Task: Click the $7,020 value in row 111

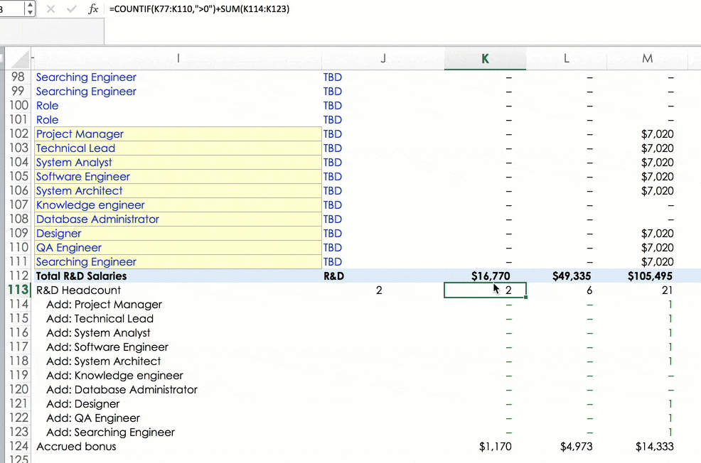Action: [657, 261]
